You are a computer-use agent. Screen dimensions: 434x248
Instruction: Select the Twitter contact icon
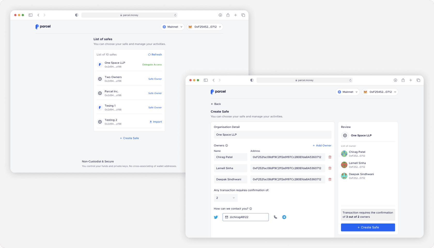(216, 217)
